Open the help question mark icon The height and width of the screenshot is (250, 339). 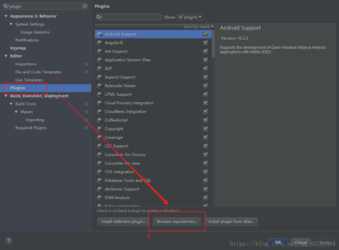click(9, 241)
